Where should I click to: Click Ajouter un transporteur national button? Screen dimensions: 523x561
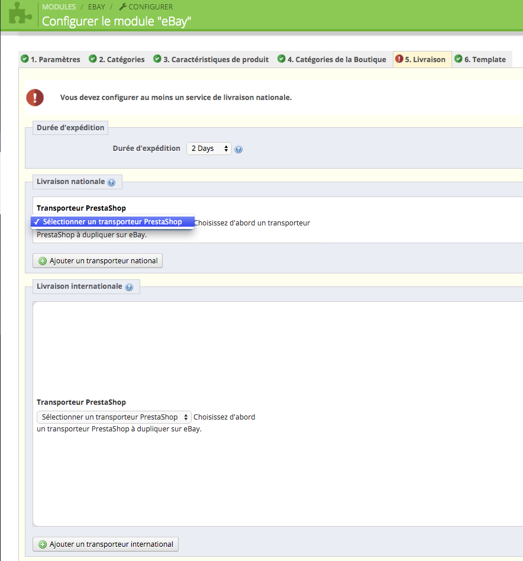point(98,261)
